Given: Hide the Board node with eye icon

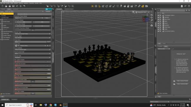Looking at the screenshot, I should tap(158, 23).
